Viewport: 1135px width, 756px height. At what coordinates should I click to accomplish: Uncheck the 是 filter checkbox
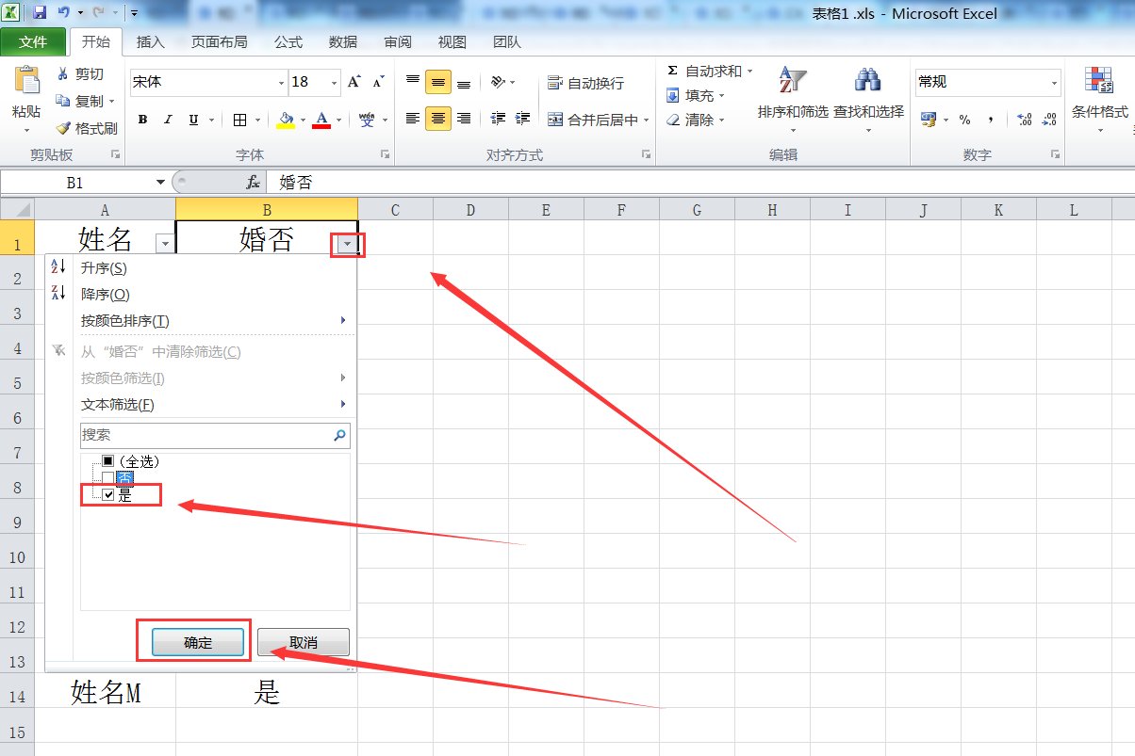(107, 495)
